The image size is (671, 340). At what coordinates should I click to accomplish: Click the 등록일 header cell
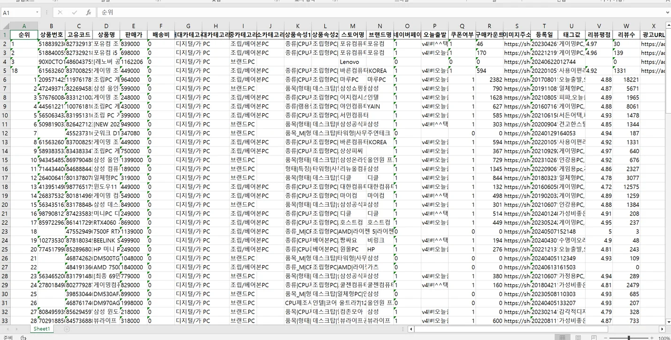(x=544, y=35)
